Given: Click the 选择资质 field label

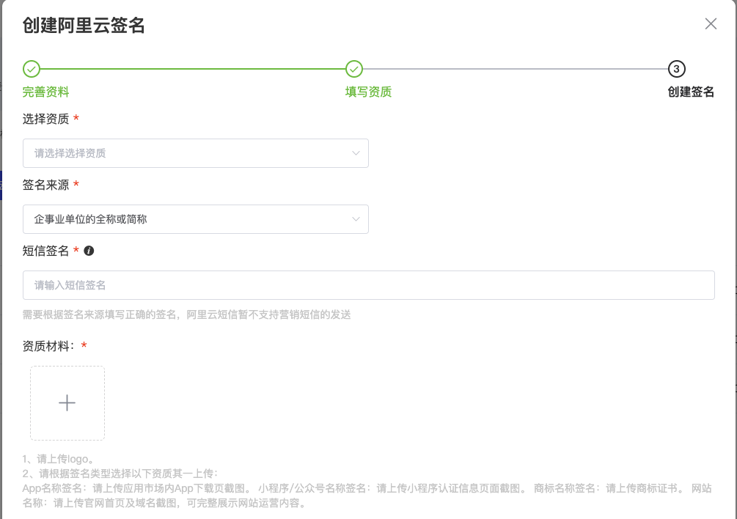Looking at the screenshot, I should 45,119.
